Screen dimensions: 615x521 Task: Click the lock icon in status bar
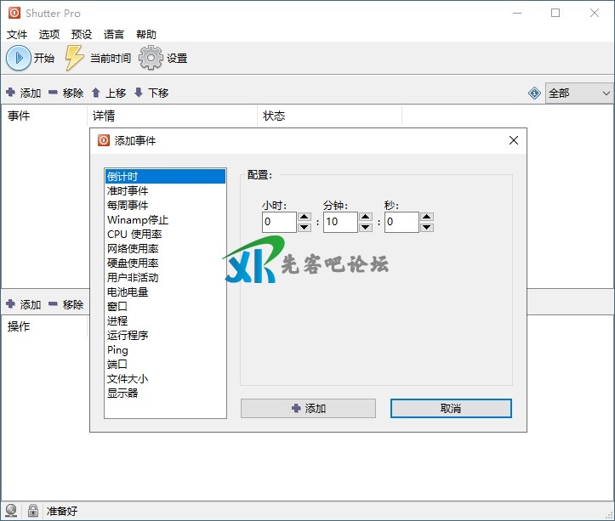point(33,511)
